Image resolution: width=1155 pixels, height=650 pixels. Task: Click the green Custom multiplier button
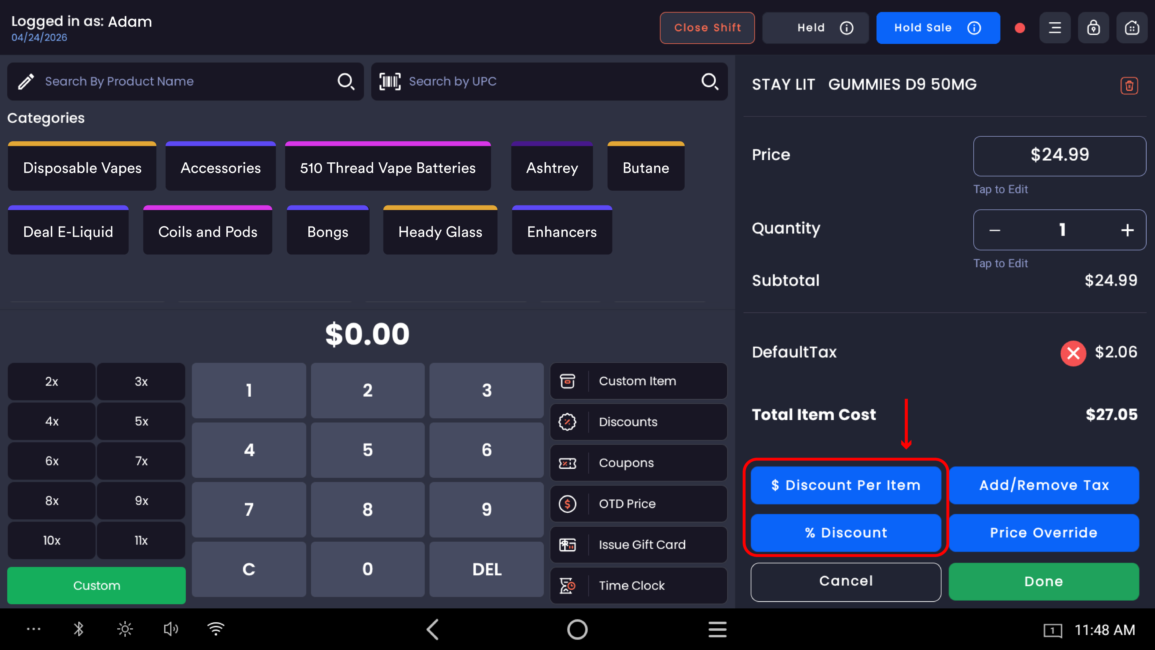[x=96, y=585]
